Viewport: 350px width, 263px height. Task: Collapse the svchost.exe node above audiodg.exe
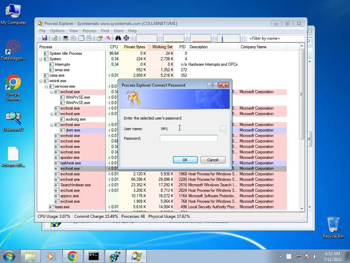click(52, 114)
